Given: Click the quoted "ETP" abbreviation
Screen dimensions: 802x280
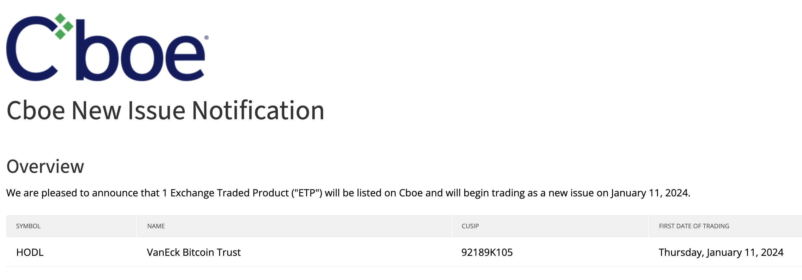Looking at the screenshot, I should click(307, 193).
